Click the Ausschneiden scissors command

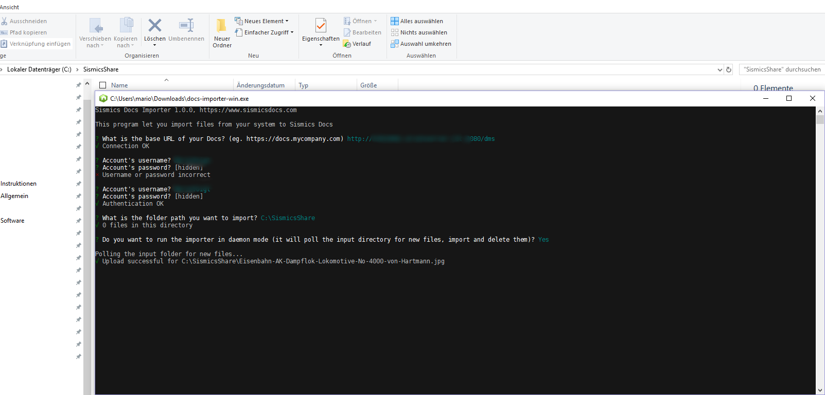point(24,21)
